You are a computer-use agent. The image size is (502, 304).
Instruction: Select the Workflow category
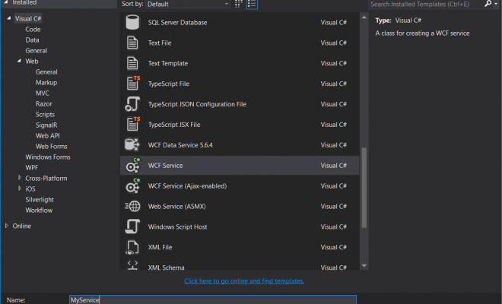click(39, 211)
